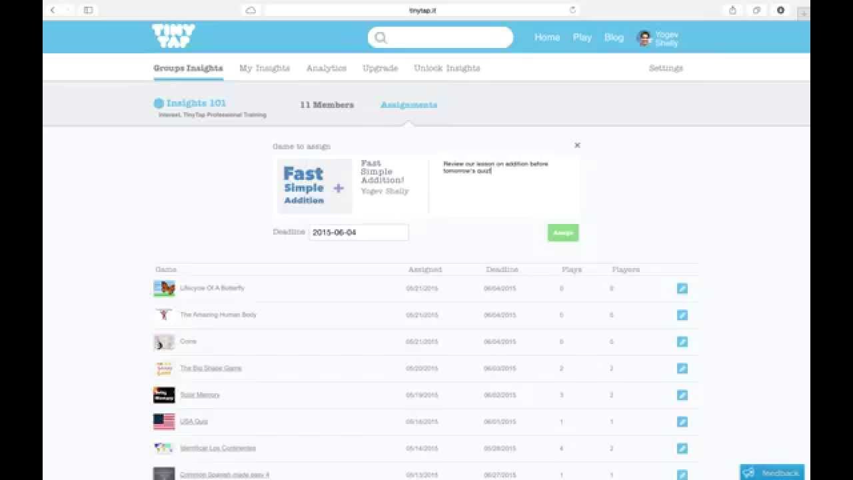Viewport: 853px width, 480px height.
Task: Open the Solar Memory thumbnail
Action: coord(164,395)
